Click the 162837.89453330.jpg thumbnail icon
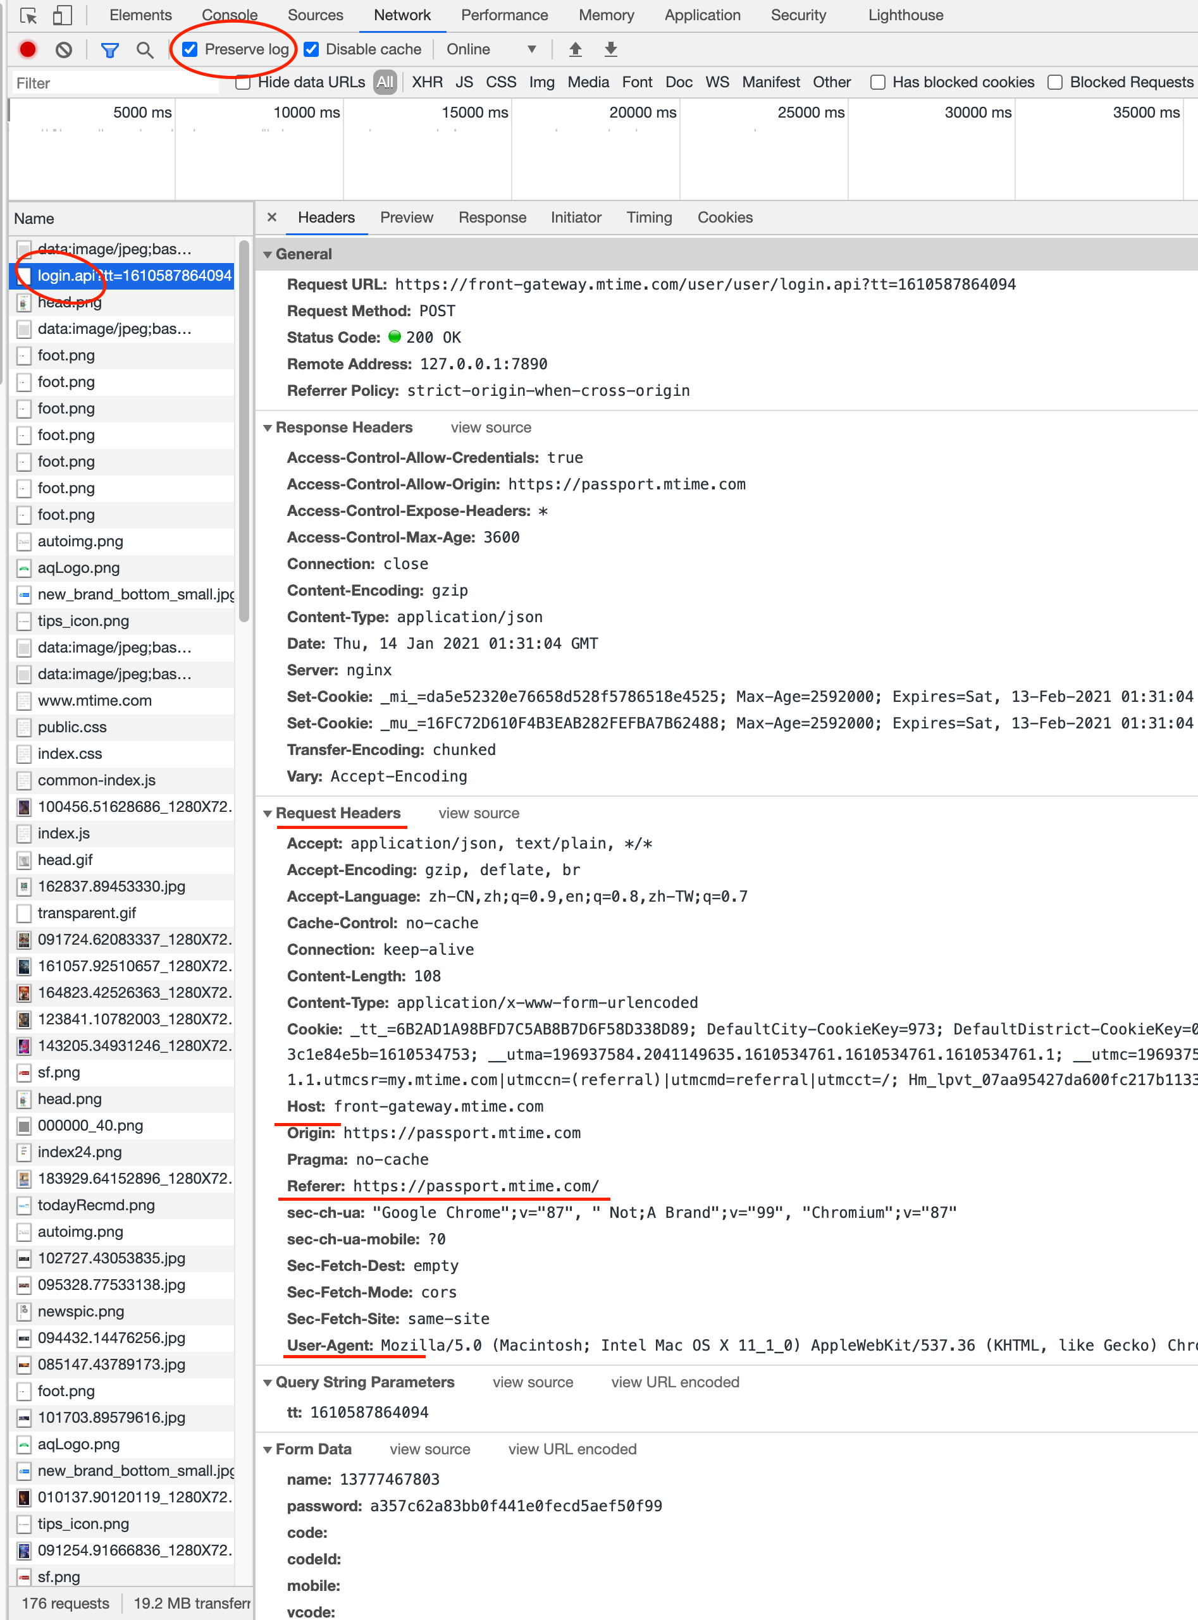The image size is (1198, 1620). [24, 887]
